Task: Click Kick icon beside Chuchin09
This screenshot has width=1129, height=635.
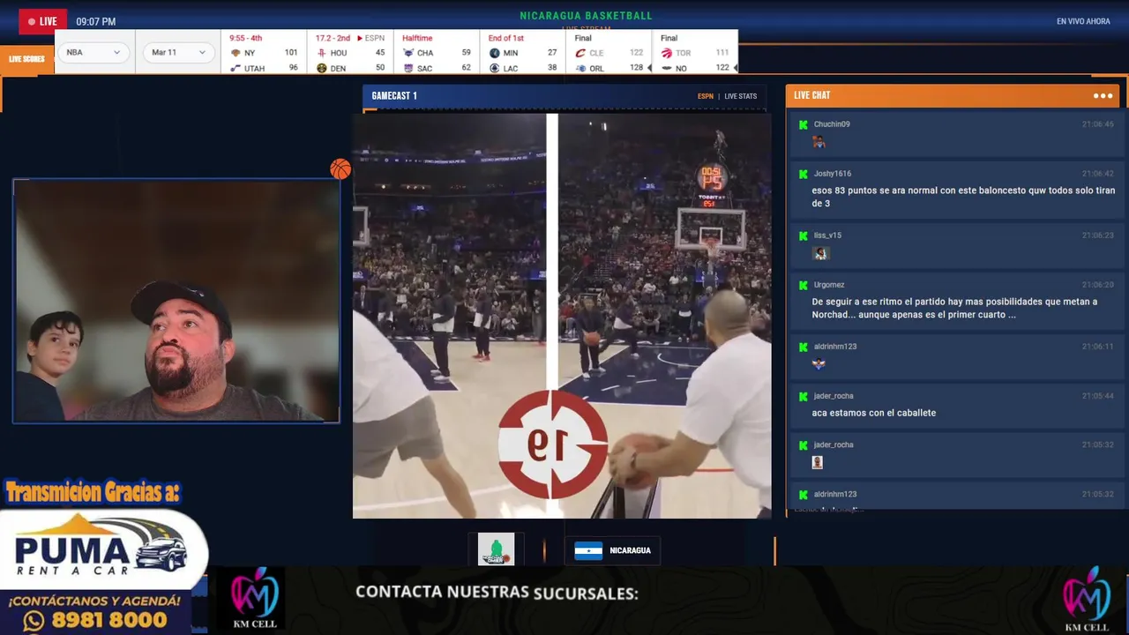Action: pos(803,124)
